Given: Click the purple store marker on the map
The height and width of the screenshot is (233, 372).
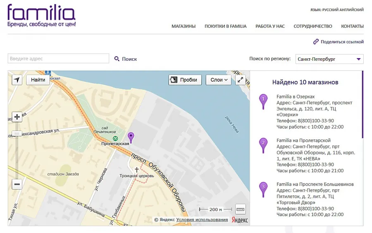Looking at the screenshot, I should [x=131, y=138].
